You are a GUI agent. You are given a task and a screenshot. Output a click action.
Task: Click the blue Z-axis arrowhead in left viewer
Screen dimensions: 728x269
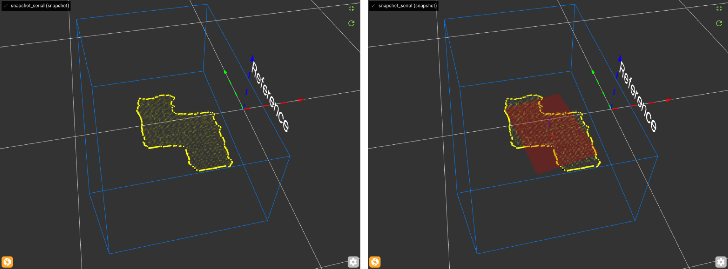click(x=252, y=58)
